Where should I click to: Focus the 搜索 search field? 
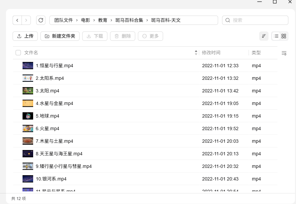point(255,20)
